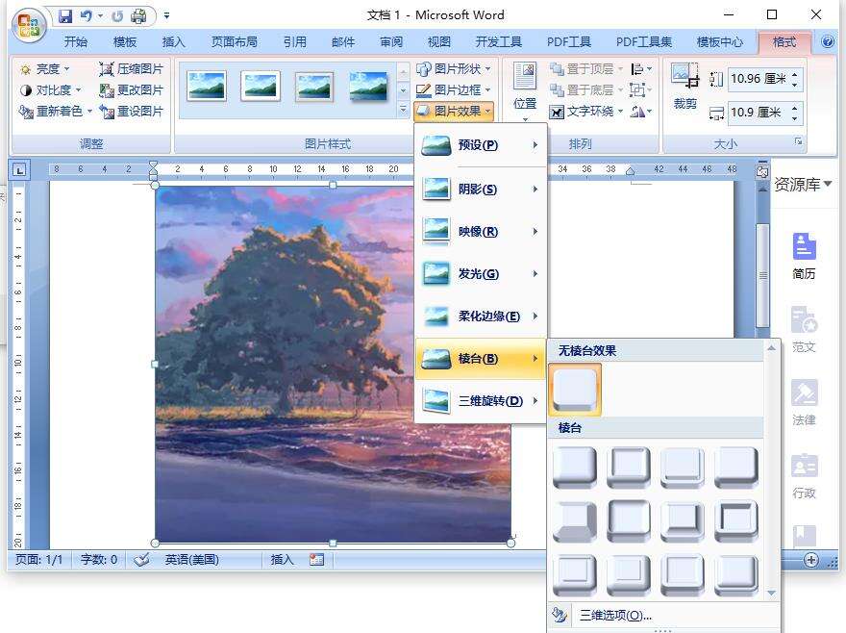Select the 棱台 bevel menu item
Screen dimensions: 846x633
coord(480,359)
